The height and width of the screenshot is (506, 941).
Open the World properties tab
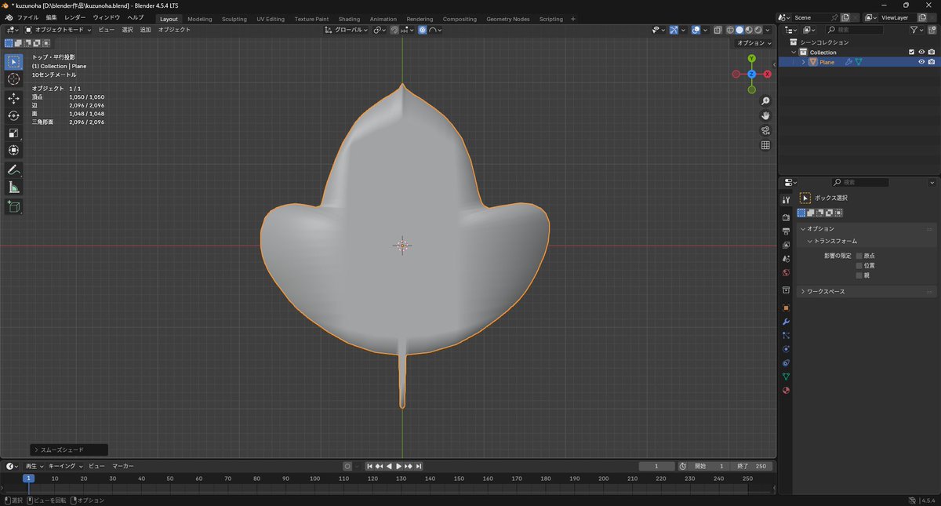(786, 272)
